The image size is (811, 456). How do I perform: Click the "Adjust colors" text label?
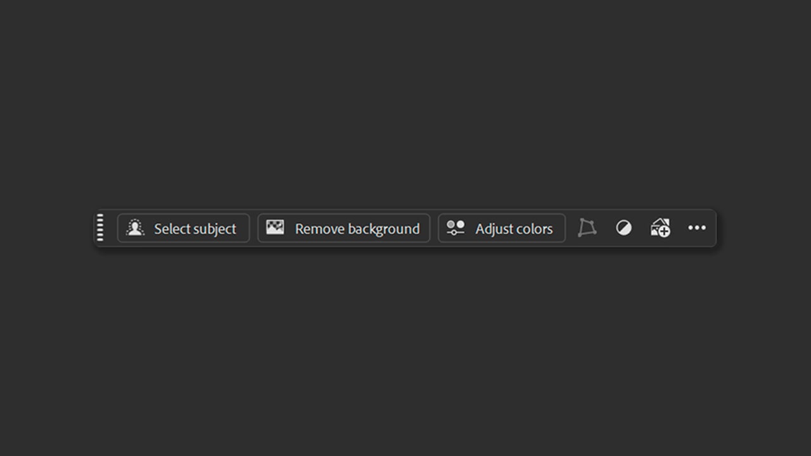[514, 229]
